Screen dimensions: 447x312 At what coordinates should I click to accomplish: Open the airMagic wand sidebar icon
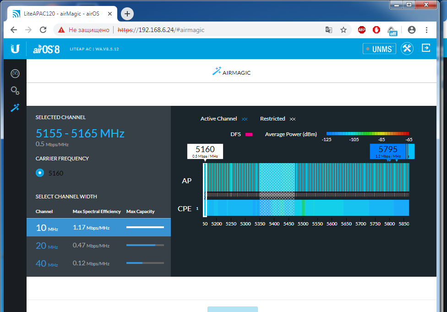click(x=15, y=108)
